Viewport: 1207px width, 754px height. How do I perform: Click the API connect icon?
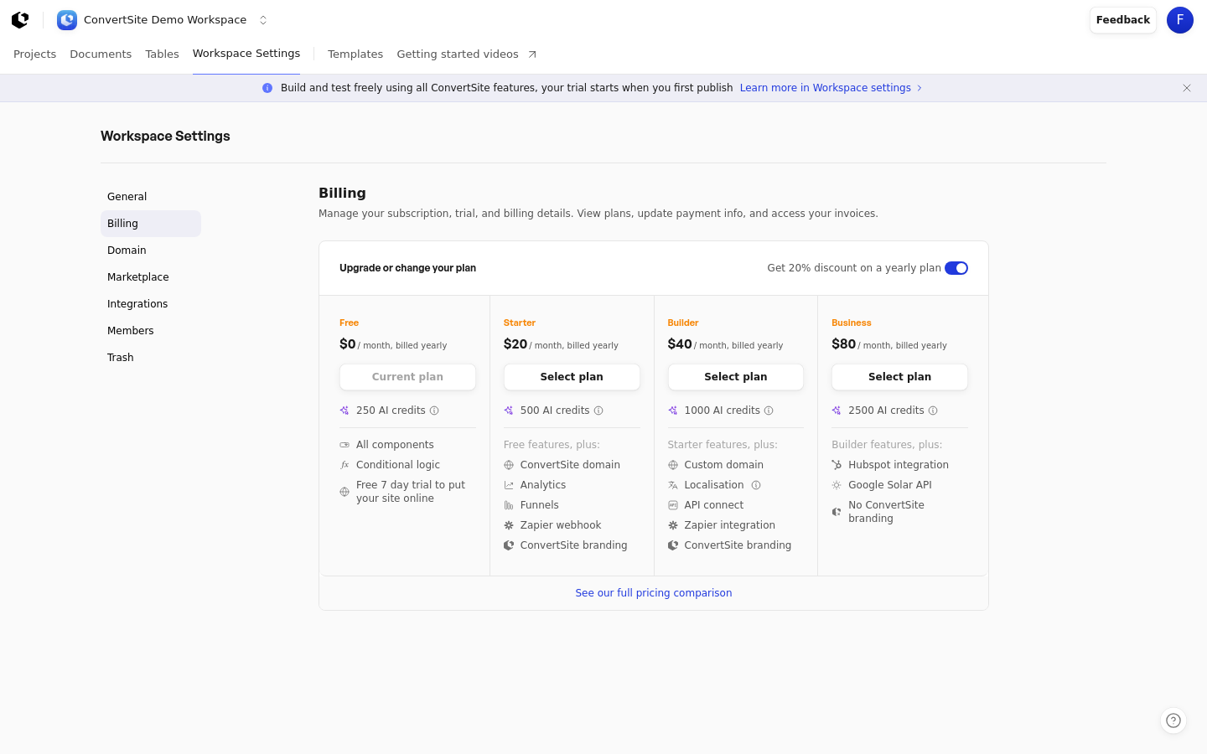[673, 505]
